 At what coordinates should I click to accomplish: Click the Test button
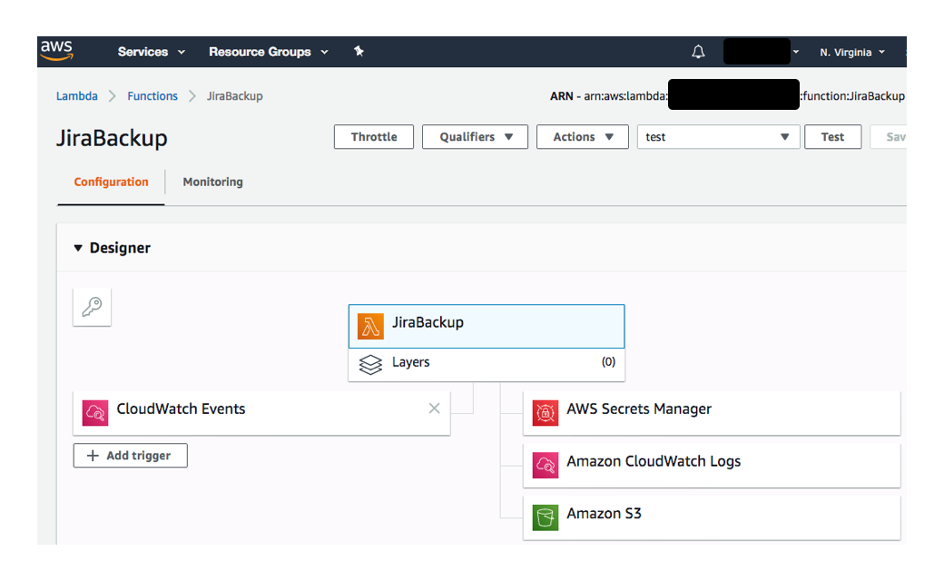coord(832,137)
